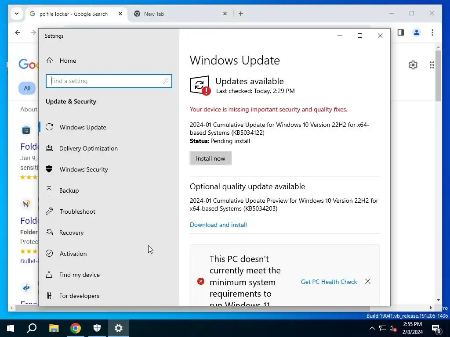Open Recovery icon in sidebar
Image resolution: width=450 pixels, height=337 pixels.
coord(49,233)
